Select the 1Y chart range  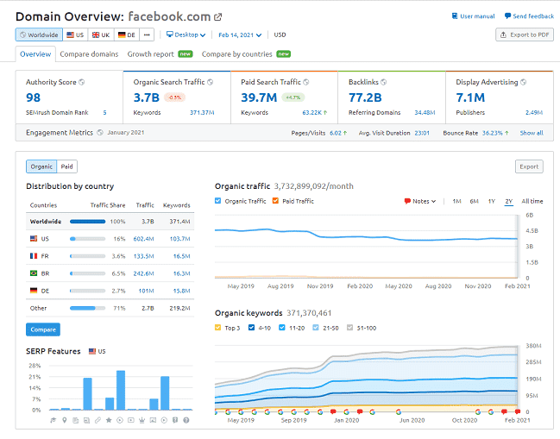(492, 201)
